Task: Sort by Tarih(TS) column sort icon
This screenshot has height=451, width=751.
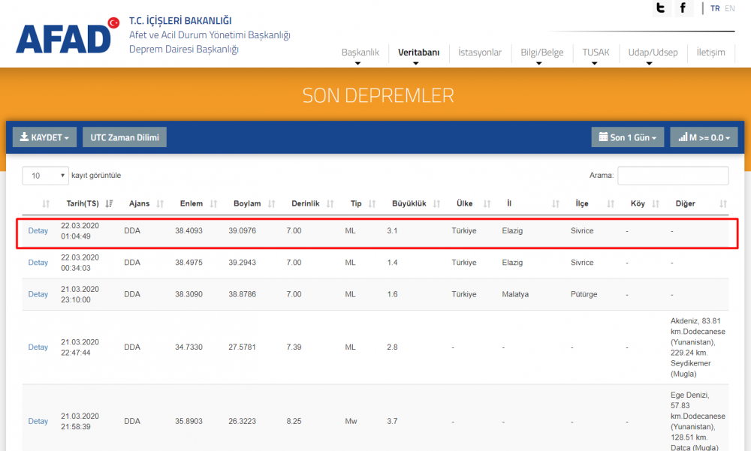Action: 110,203
